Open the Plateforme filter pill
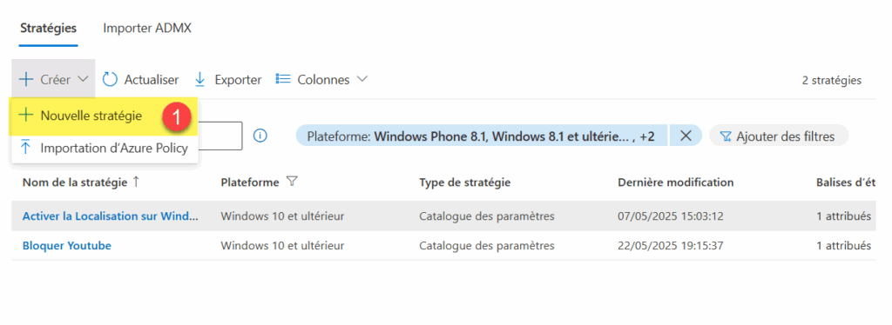 coord(481,136)
